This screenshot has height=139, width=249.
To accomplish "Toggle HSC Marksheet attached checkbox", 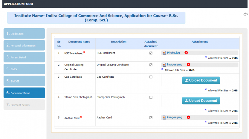I will pos(151,53).
